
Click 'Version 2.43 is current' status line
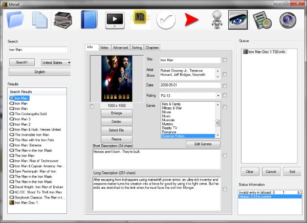point(270,196)
